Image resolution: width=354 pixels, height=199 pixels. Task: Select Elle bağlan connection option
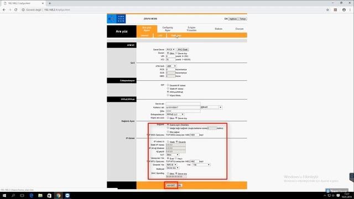coord(168,132)
